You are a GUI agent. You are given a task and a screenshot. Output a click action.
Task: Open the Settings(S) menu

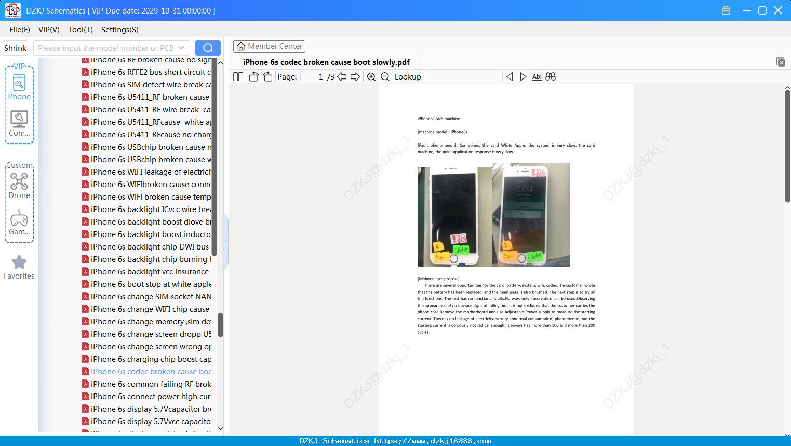(120, 30)
